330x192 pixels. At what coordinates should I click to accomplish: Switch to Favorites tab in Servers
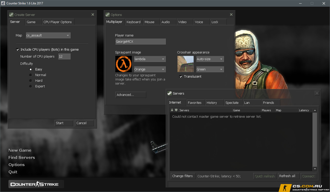(x=196, y=103)
